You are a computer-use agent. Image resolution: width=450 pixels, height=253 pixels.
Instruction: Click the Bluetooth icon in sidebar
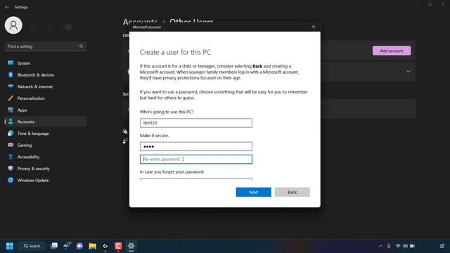point(11,74)
